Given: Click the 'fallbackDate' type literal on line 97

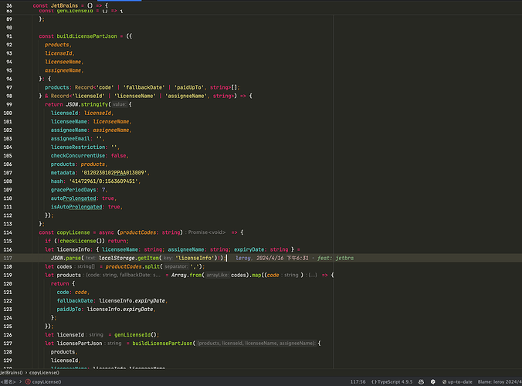Looking at the screenshot, I should (x=144, y=87).
